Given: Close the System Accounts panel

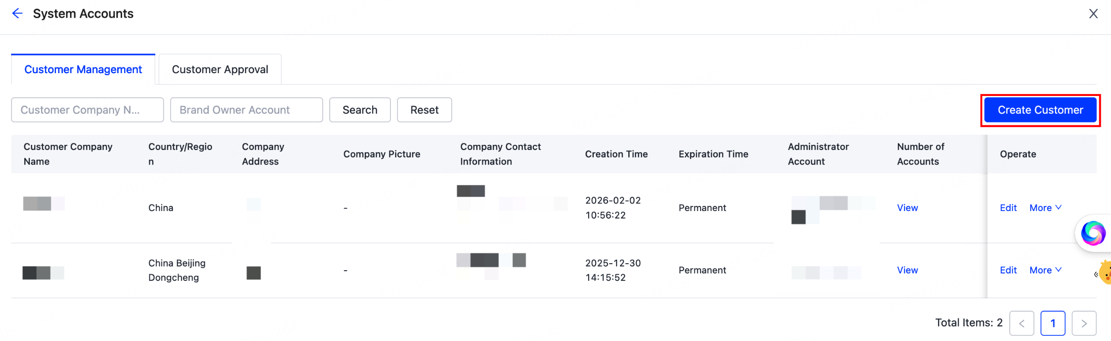Looking at the screenshot, I should [1094, 13].
